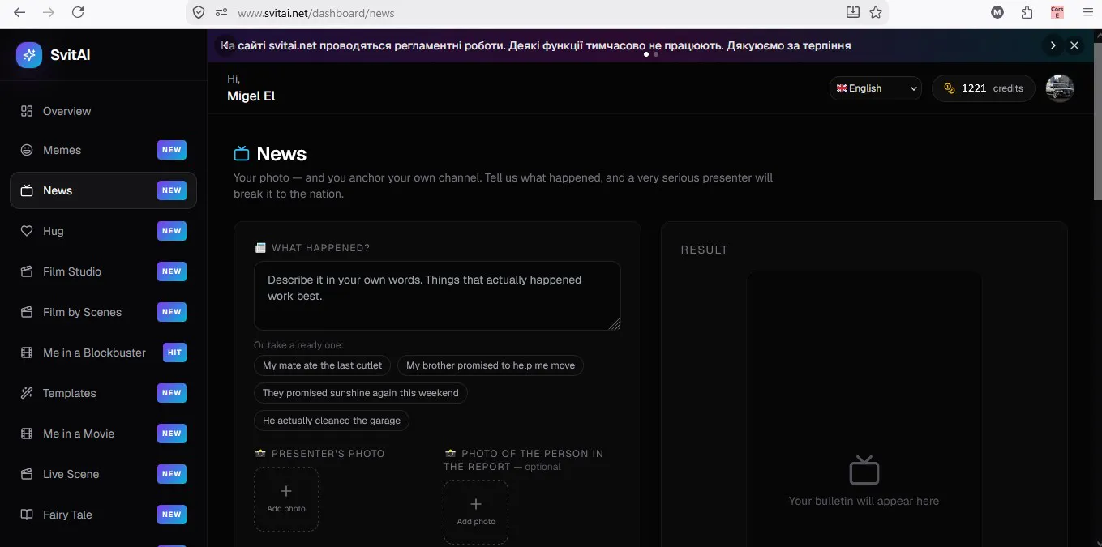Open the Memes sidebar item
The height and width of the screenshot is (547, 1102).
103,150
